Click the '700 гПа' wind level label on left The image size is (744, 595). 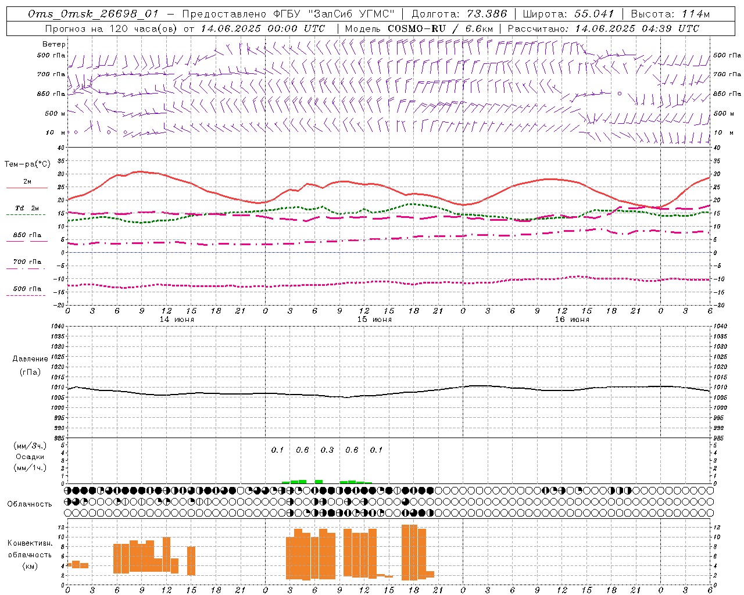click(51, 74)
